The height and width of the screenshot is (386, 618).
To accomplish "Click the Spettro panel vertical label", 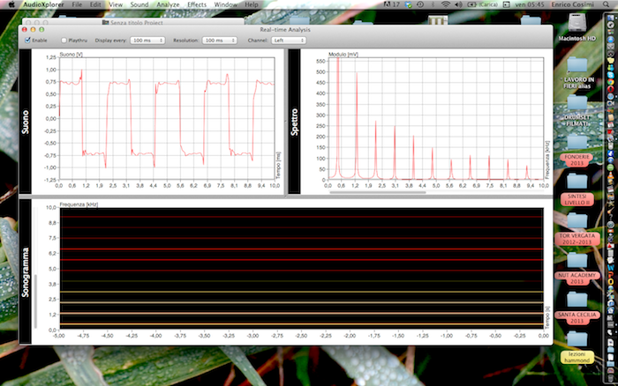I will (x=294, y=122).
